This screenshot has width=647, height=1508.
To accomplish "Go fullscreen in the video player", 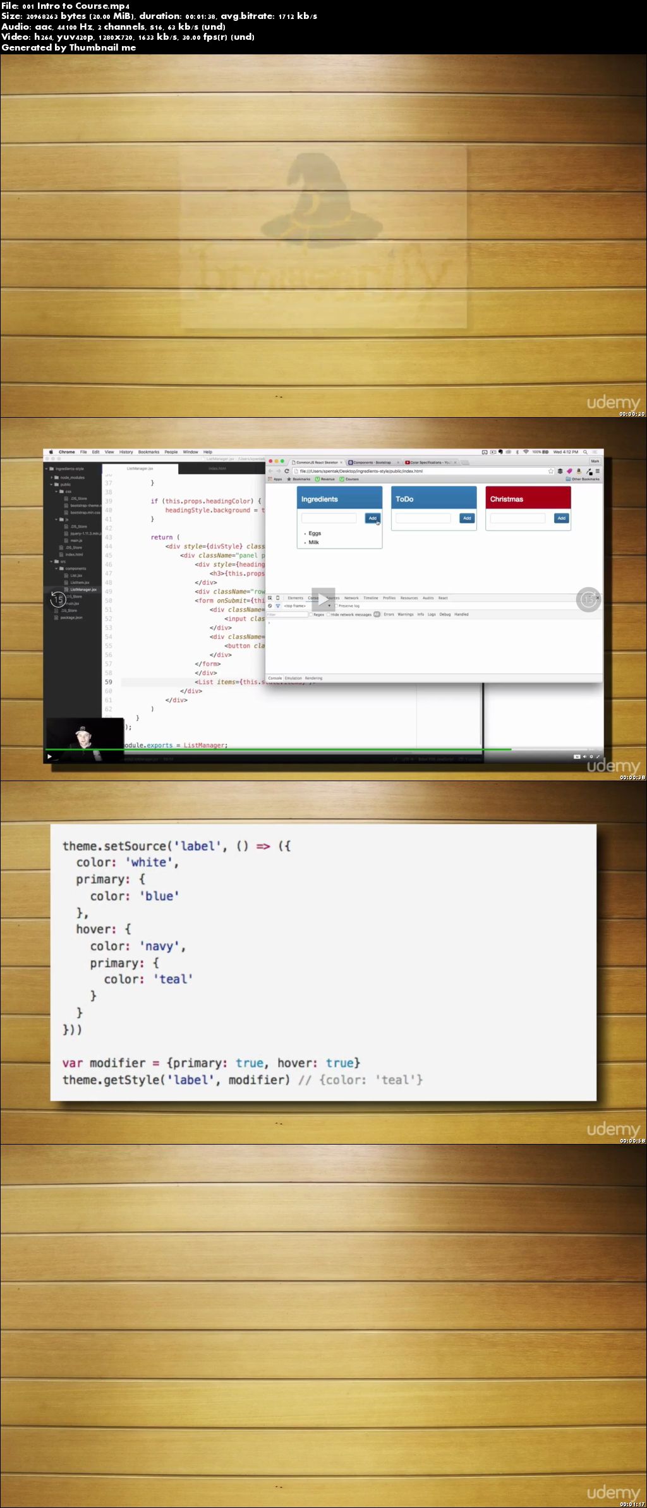I will (598, 756).
